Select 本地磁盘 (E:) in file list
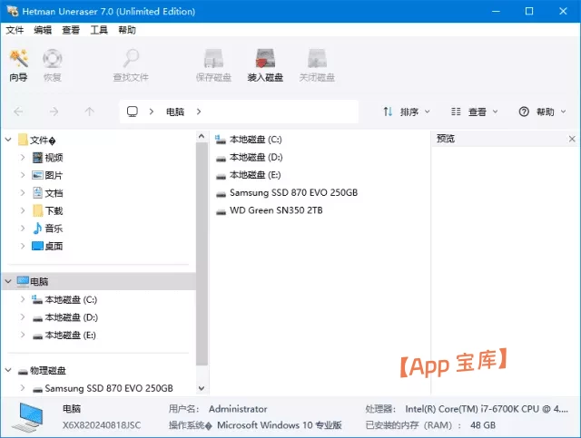The width and height of the screenshot is (581, 438). (248, 175)
